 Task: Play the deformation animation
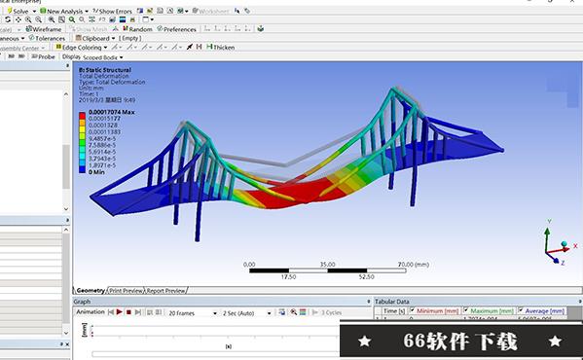click(x=120, y=312)
